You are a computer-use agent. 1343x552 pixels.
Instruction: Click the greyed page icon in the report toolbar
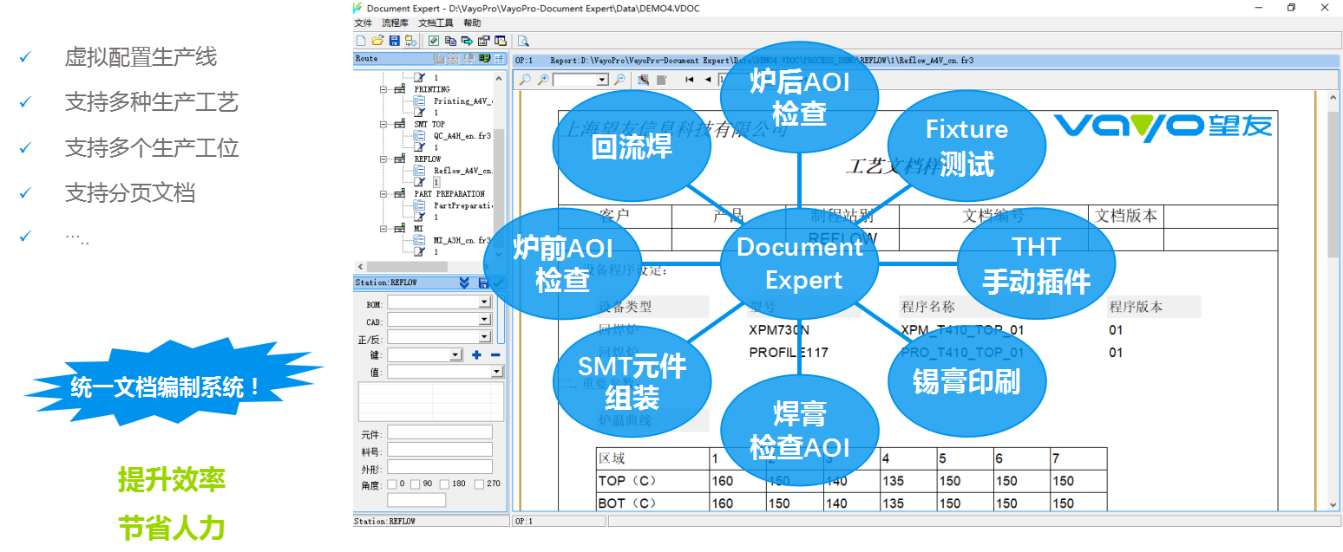click(x=661, y=80)
